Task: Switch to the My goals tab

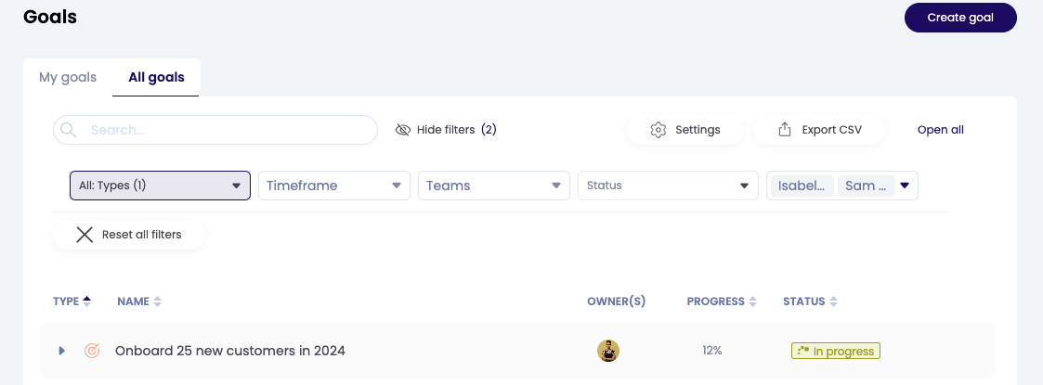Action: 68,77
